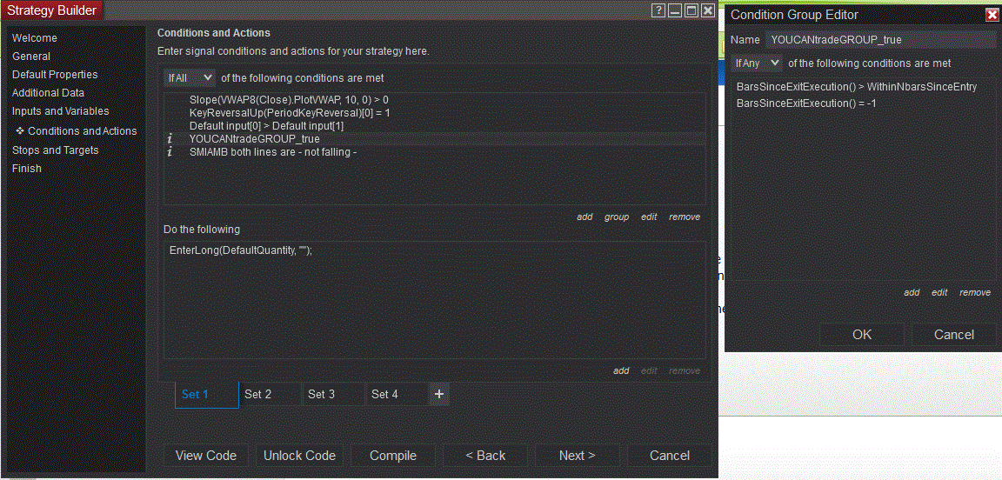Click View Code button
Screen dimensions: 1002x480
coord(206,456)
